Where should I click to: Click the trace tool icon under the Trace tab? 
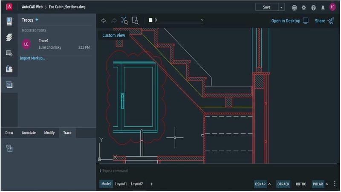click(9, 148)
